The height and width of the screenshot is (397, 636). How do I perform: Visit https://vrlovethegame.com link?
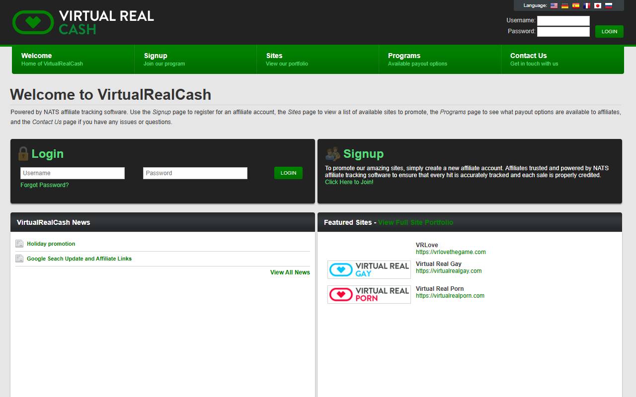coord(451,252)
